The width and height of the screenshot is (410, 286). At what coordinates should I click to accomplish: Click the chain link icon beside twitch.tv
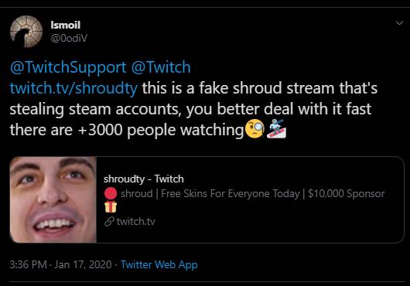(109, 222)
